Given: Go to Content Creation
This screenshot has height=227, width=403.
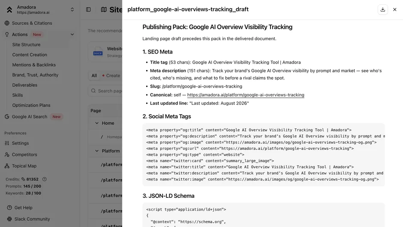Looking at the screenshot, I should coord(30,54).
